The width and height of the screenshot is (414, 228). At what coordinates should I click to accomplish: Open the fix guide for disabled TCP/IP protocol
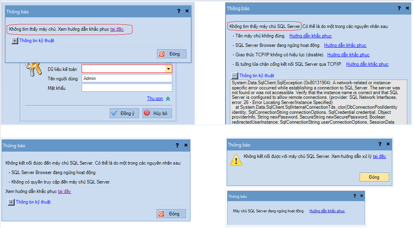click(x=348, y=55)
